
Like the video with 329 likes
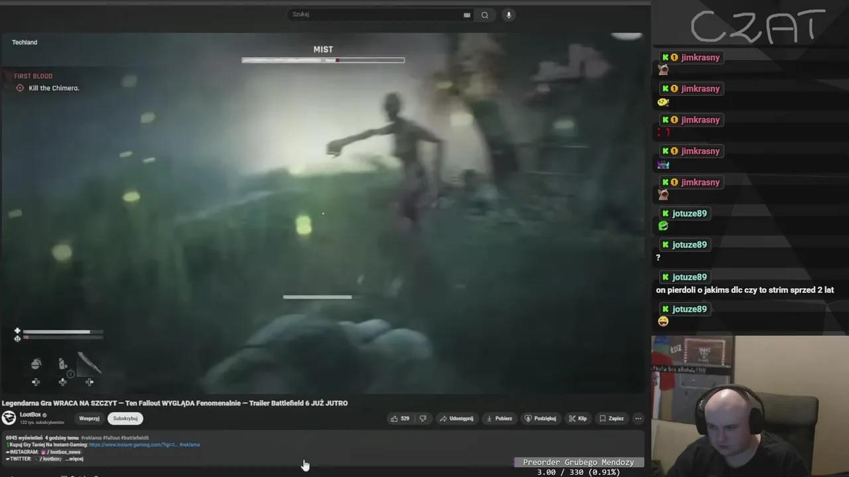400,419
